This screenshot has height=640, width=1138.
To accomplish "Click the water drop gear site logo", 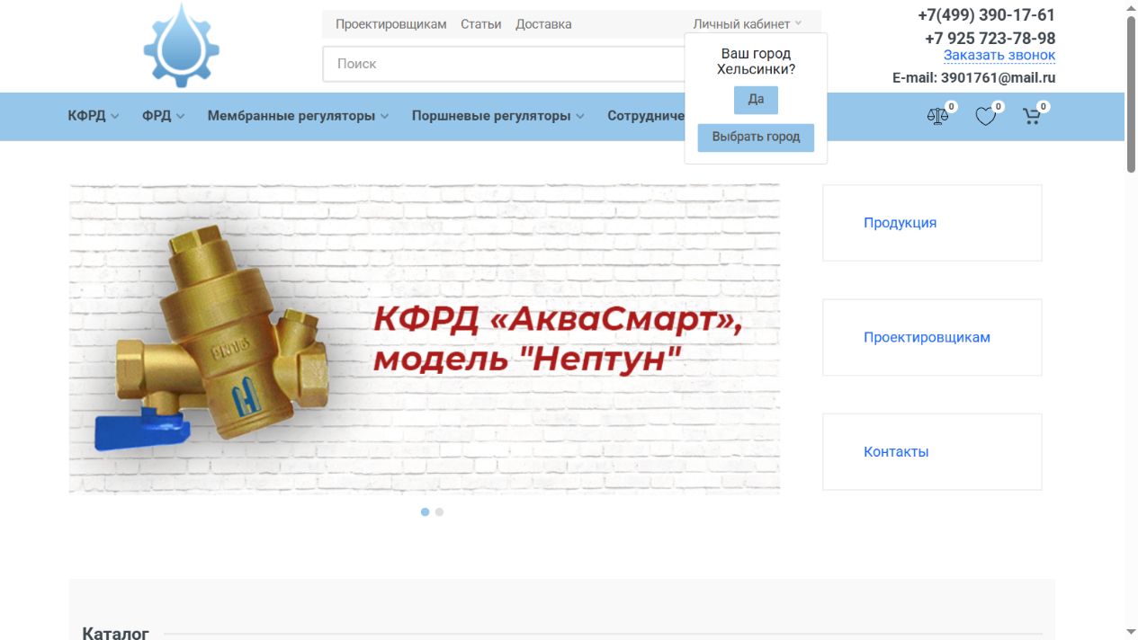I will coord(182,45).
